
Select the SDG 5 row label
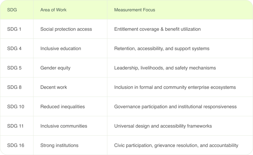(14, 68)
